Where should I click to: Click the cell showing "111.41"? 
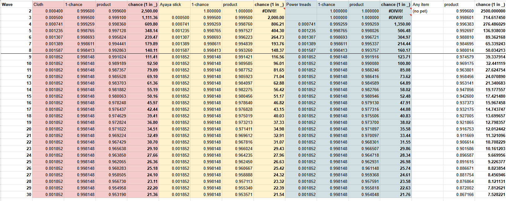pos(143,57)
